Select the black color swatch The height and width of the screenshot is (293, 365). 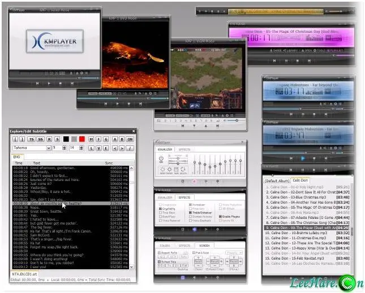click(66, 139)
